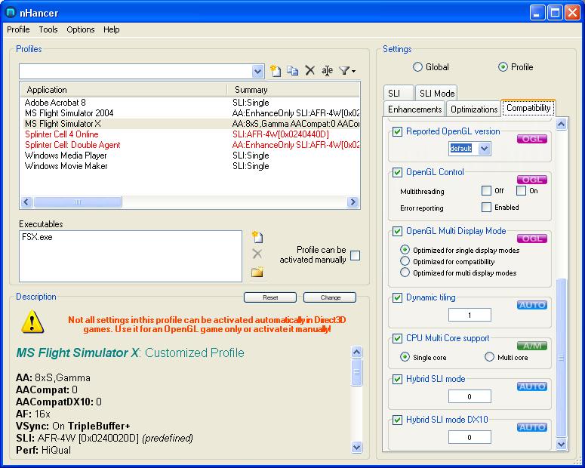This screenshot has width=585, height=468.
Task: Click the browse executable folder icon
Action: click(257, 272)
